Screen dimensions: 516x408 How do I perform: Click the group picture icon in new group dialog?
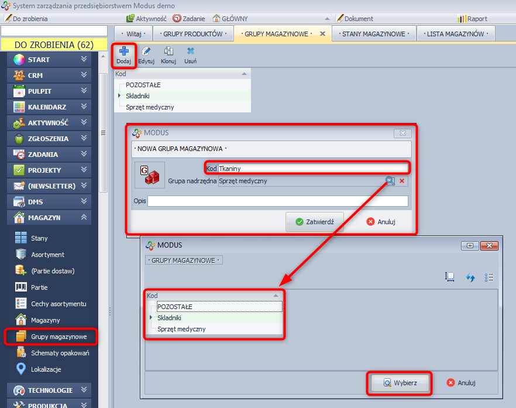click(150, 174)
